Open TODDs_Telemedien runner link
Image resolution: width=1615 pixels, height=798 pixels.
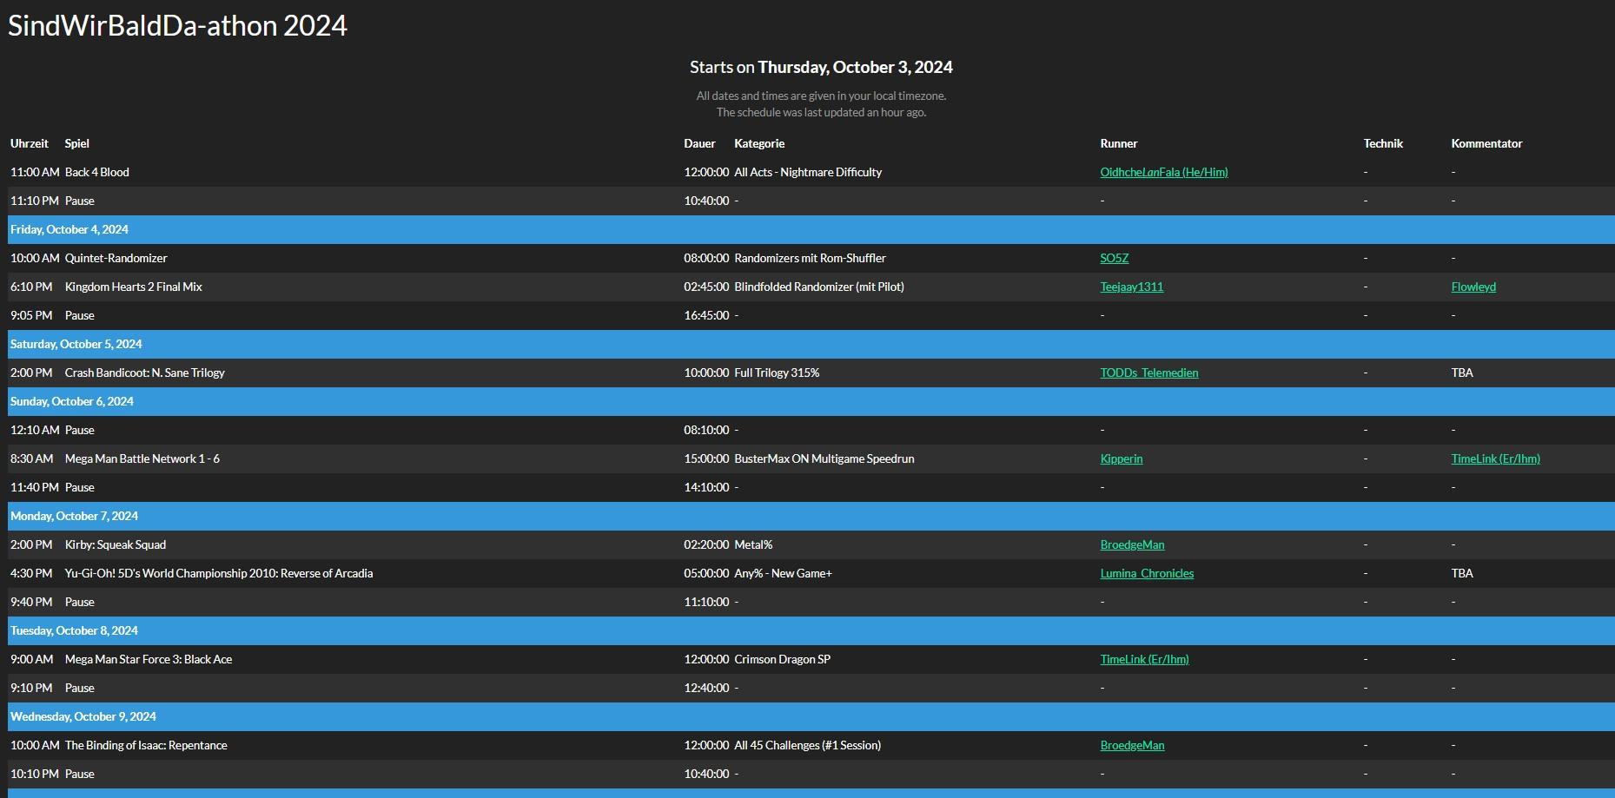tap(1148, 373)
